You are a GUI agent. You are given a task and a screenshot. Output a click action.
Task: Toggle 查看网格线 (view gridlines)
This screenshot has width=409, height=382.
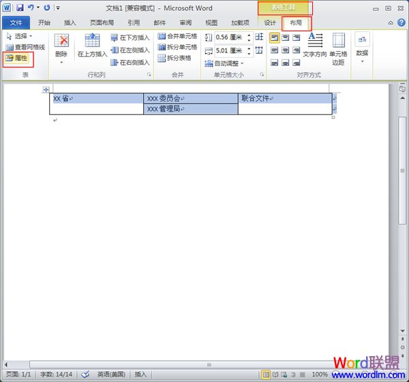point(25,47)
